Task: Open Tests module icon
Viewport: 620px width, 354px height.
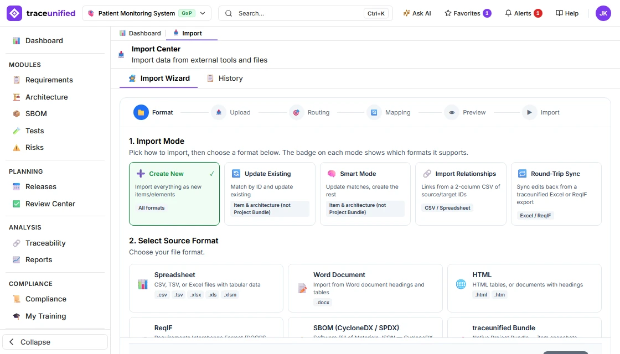Action: coord(16,131)
